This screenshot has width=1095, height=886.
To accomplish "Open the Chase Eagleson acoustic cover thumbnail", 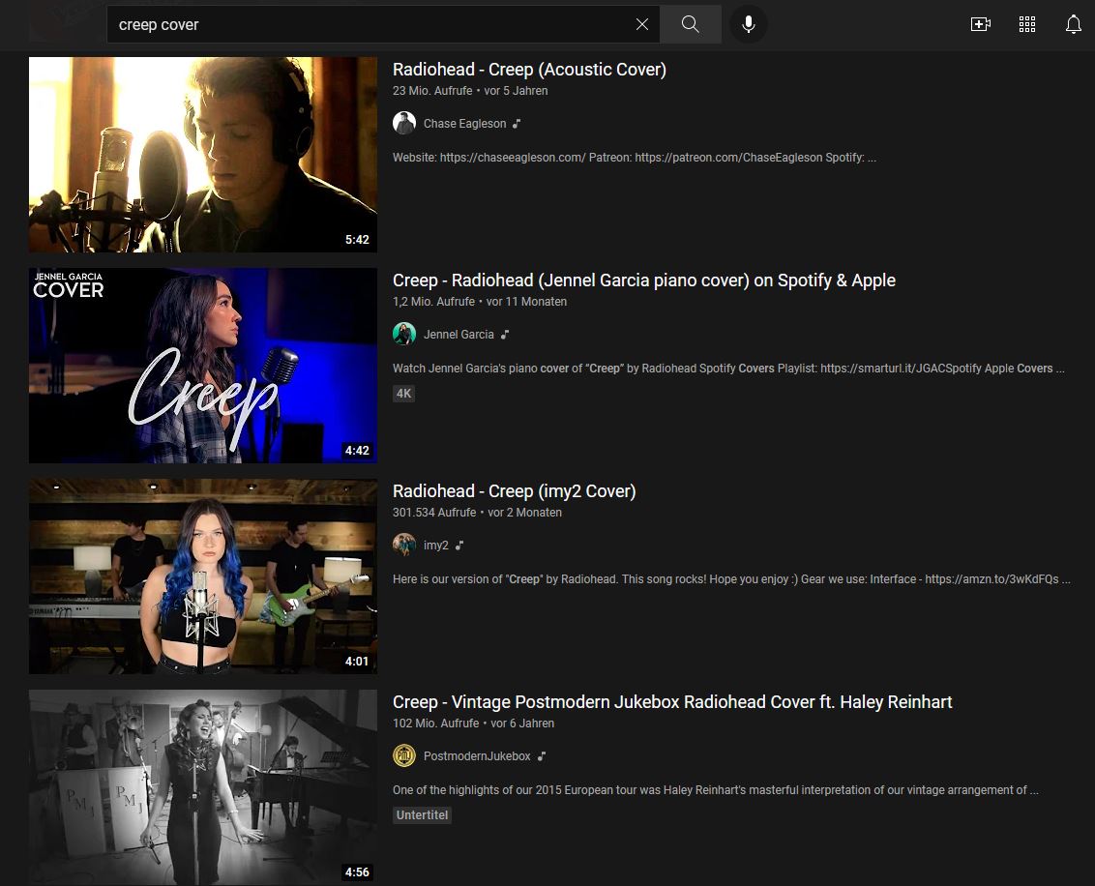I will [x=203, y=155].
